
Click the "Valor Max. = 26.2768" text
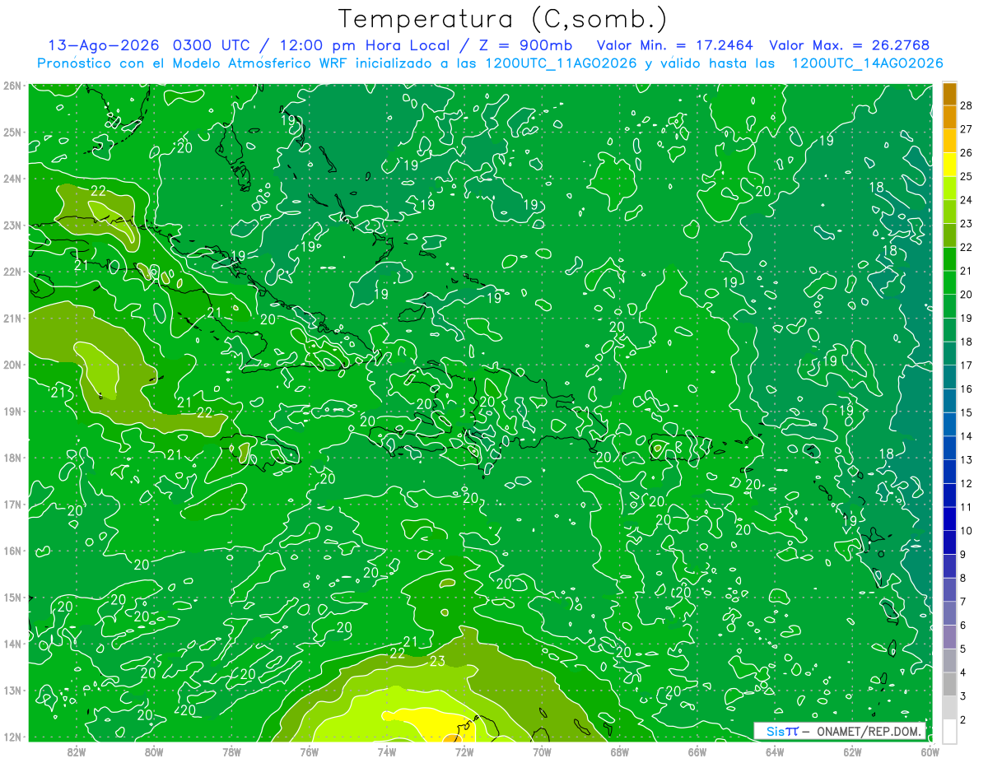(x=849, y=45)
